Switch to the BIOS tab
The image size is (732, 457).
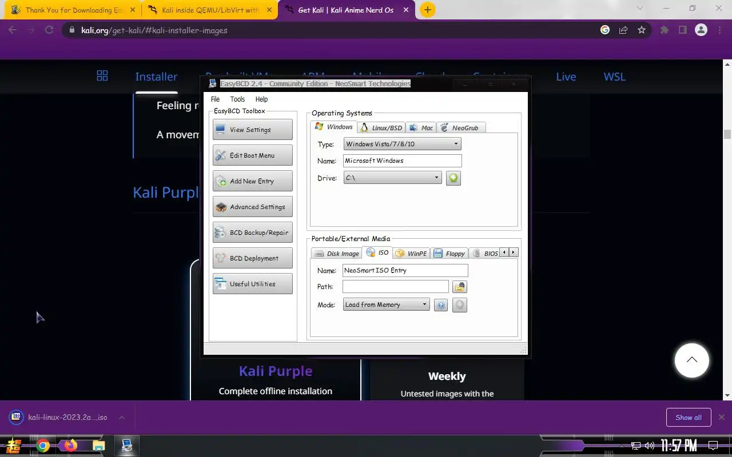pyautogui.click(x=485, y=253)
